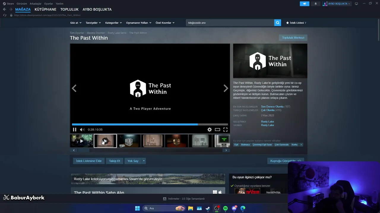Expand the Tavsiyeler dropdown
The width and height of the screenshot is (380, 213).
click(93, 23)
